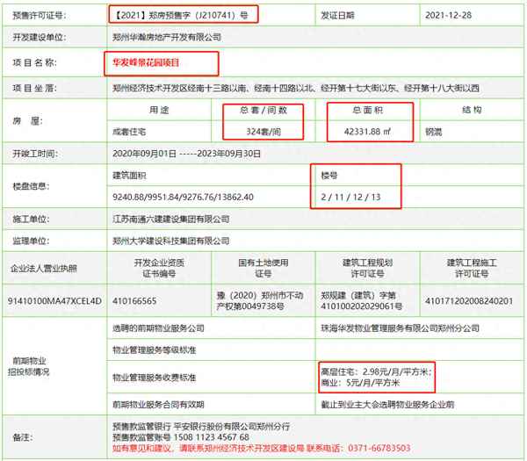This screenshot has height=461, width=527.
Task: Click the 楼号 header
Action: coord(329,175)
